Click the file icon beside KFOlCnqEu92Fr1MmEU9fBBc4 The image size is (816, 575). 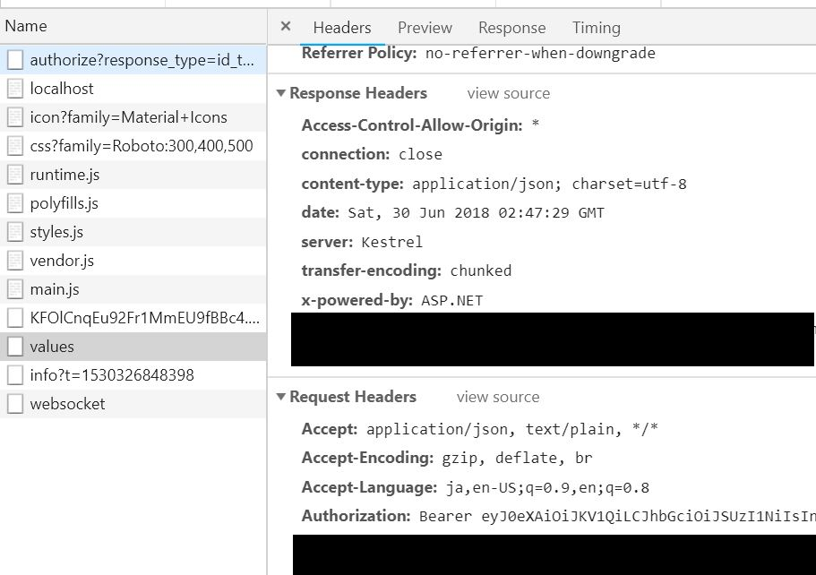pyautogui.click(x=15, y=317)
